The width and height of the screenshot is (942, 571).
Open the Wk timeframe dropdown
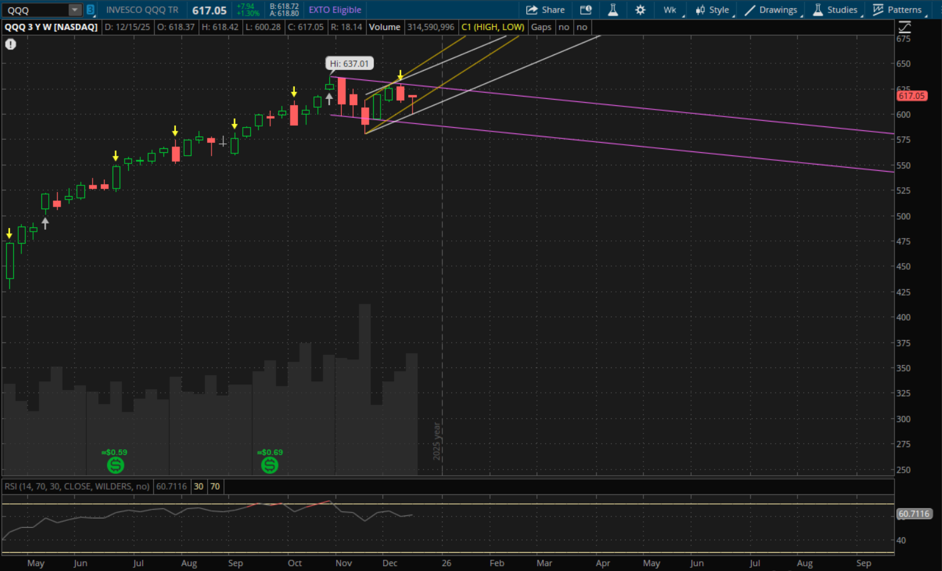(670, 10)
